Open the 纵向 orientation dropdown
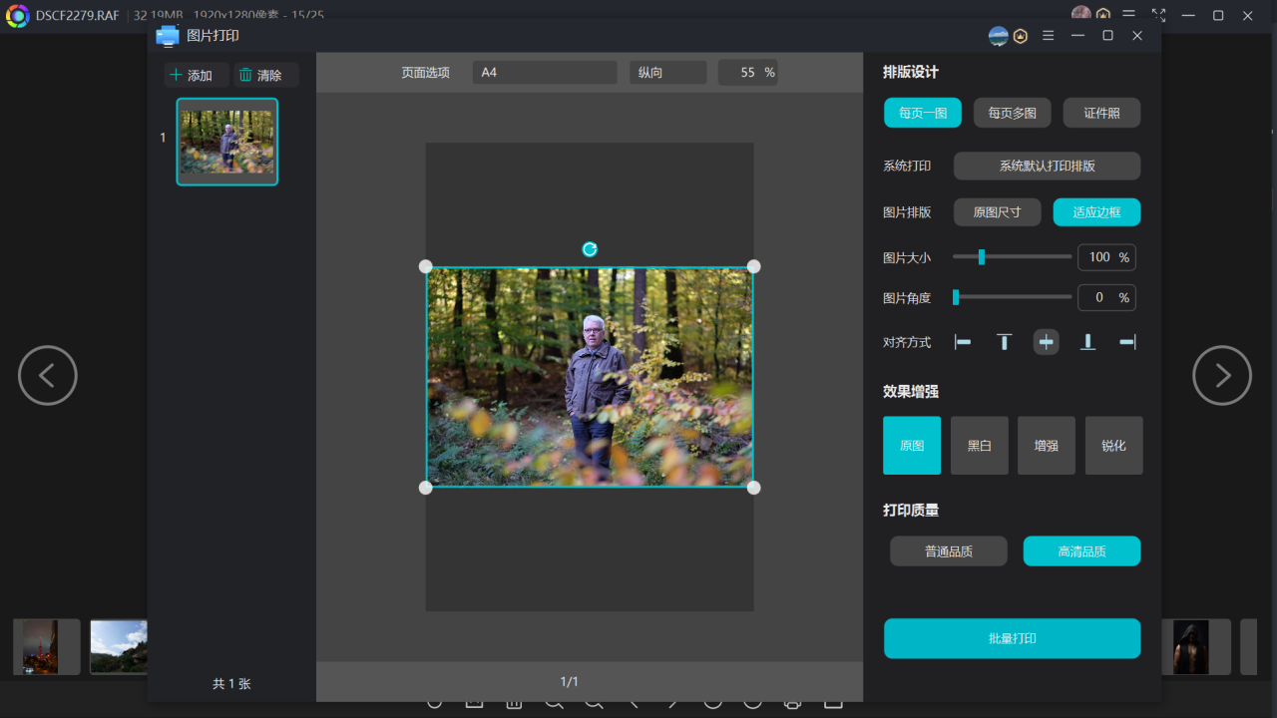Viewport: 1277px width, 718px height. click(x=667, y=73)
